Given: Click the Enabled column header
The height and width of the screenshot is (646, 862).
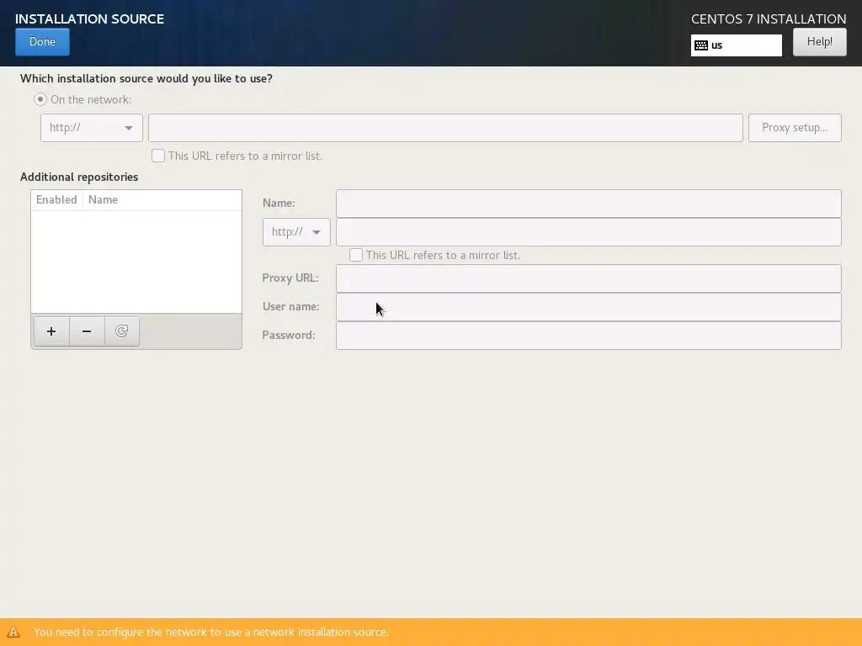Looking at the screenshot, I should tap(56, 200).
